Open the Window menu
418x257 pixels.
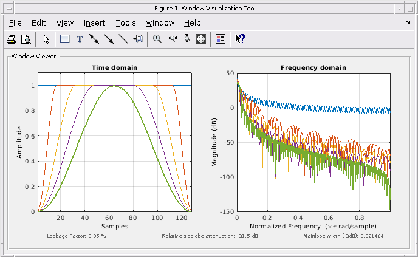[x=160, y=23]
